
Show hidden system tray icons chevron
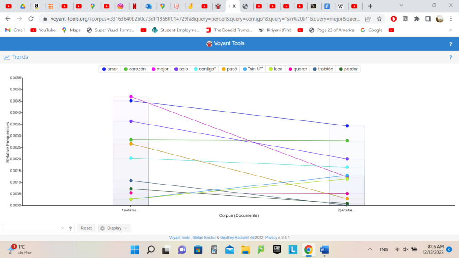pos(370,249)
